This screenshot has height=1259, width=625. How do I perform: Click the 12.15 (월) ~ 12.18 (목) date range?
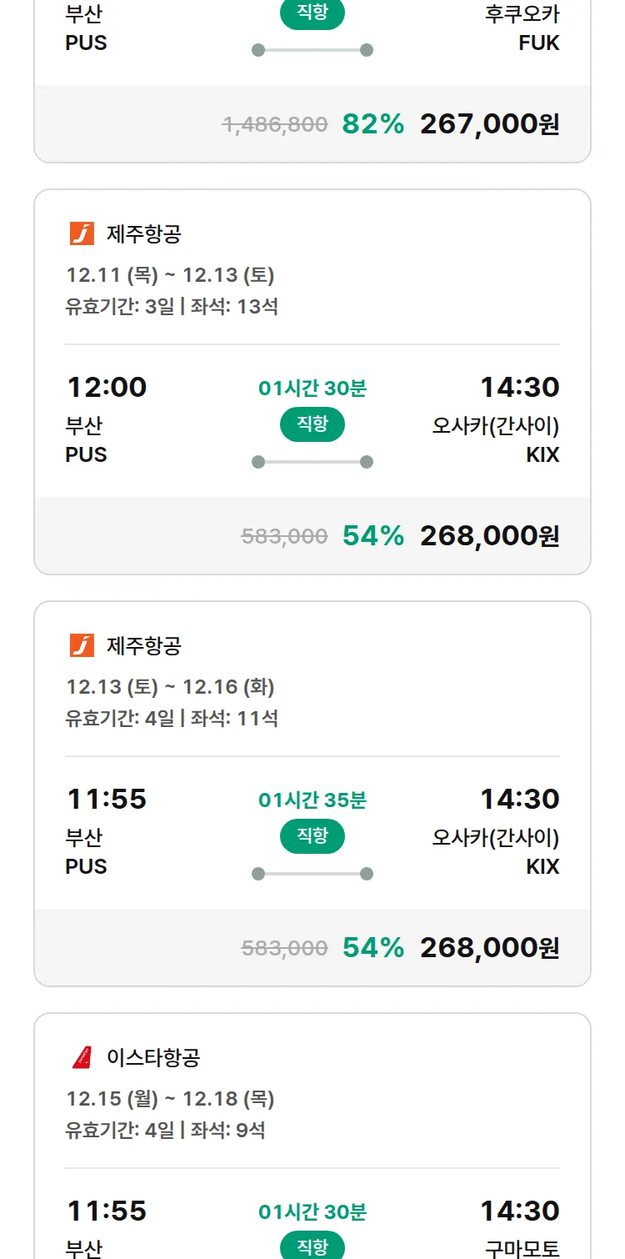point(170,1099)
